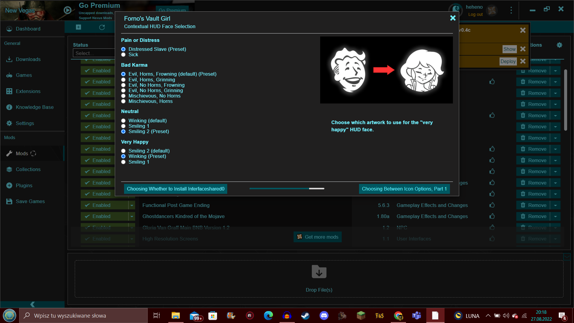Open Google Chrome from taskbar
574x323 pixels.
(398, 316)
